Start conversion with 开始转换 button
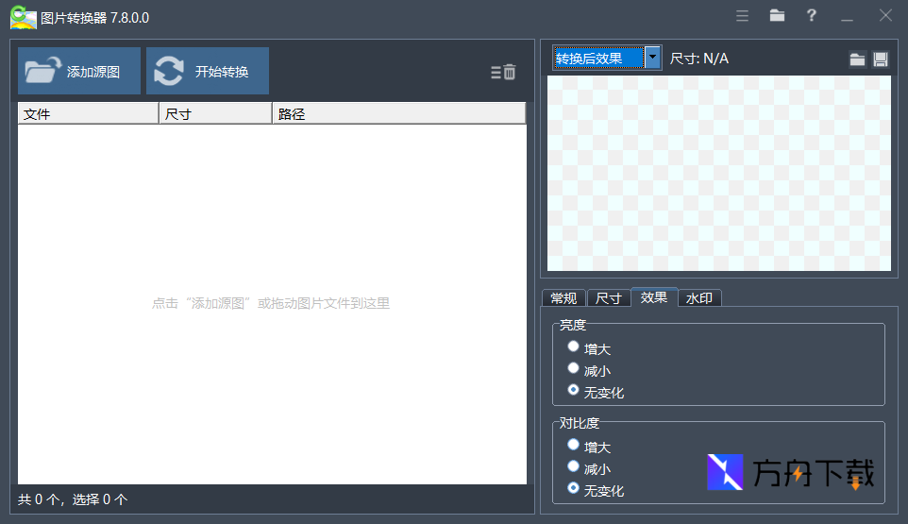Image resolution: width=908 pixels, height=524 pixels. (208, 71)
